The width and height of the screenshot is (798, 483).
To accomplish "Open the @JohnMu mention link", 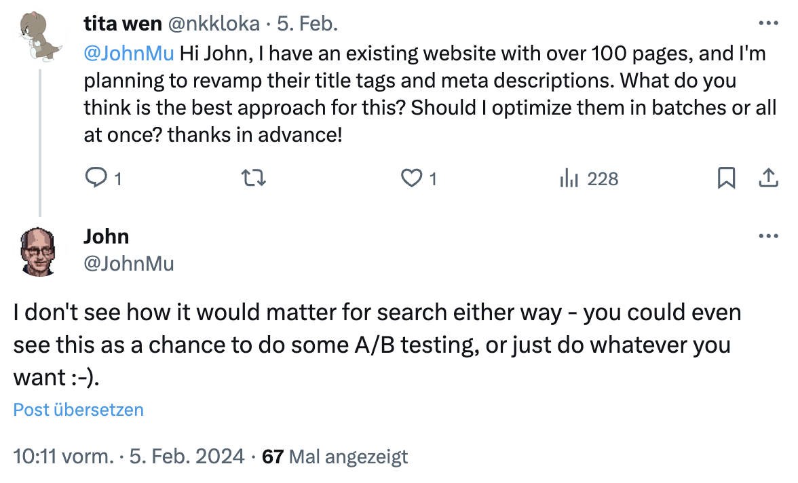I will (128, 52).
